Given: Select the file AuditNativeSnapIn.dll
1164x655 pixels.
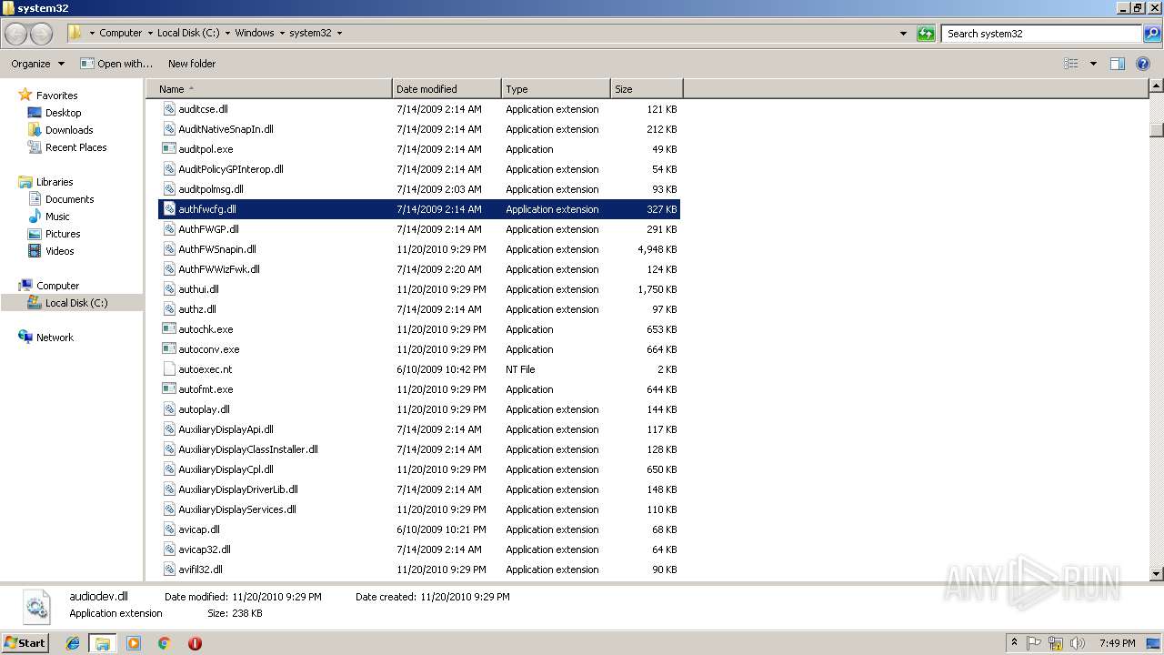Looking at the screenshot, I should [420, 129].
